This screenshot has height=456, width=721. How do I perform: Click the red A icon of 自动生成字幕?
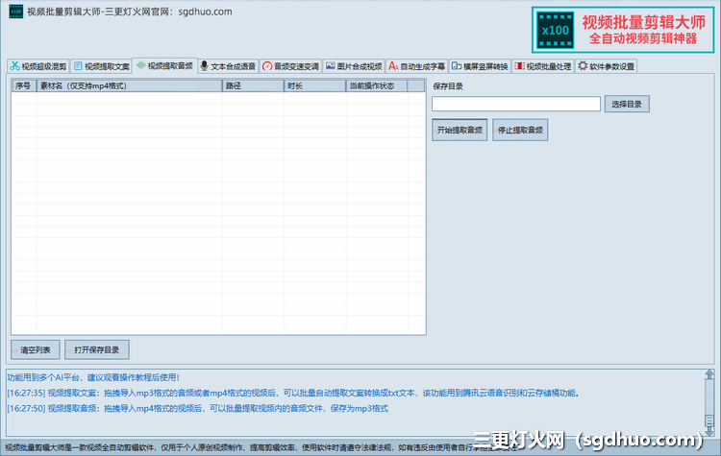click(393, 66)
